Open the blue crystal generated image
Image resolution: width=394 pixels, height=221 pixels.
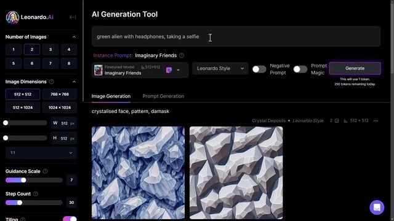[x=138, y=173]
